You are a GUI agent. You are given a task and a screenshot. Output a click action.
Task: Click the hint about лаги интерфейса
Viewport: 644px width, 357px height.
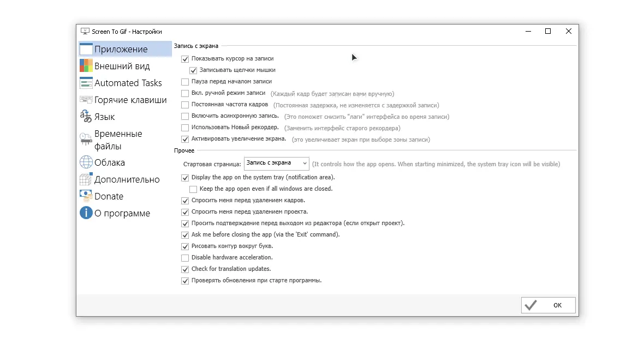point(367,117)
